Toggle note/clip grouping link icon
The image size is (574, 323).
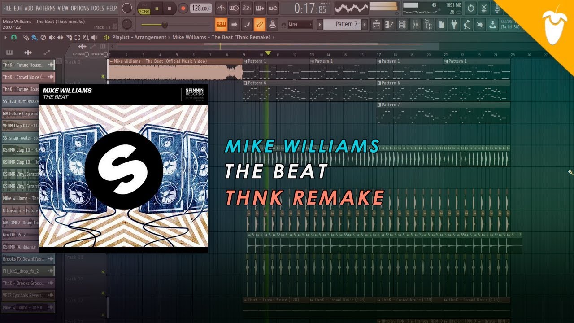tap(260, 24)
